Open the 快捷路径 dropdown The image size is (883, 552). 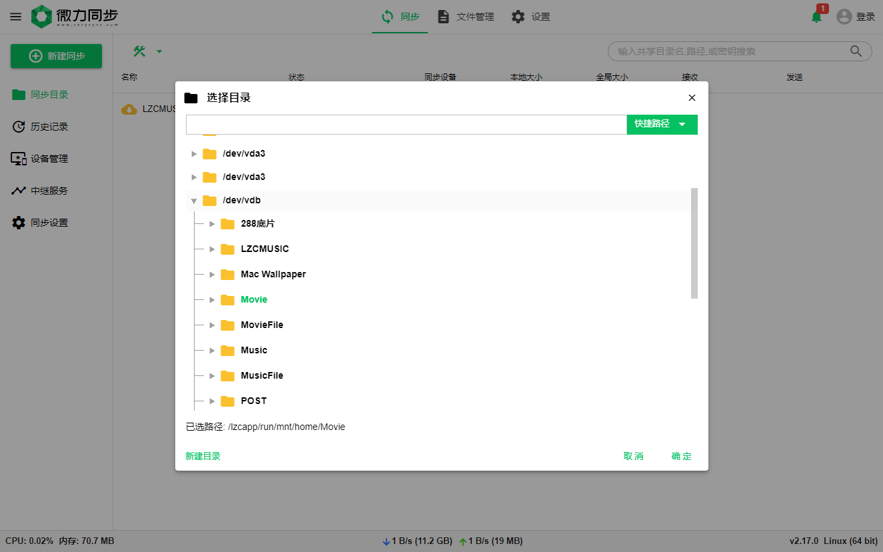click(x=662, y=124)
